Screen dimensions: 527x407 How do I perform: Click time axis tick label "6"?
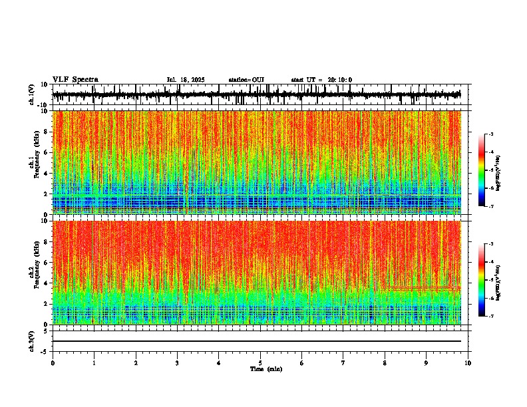[302, 363]
